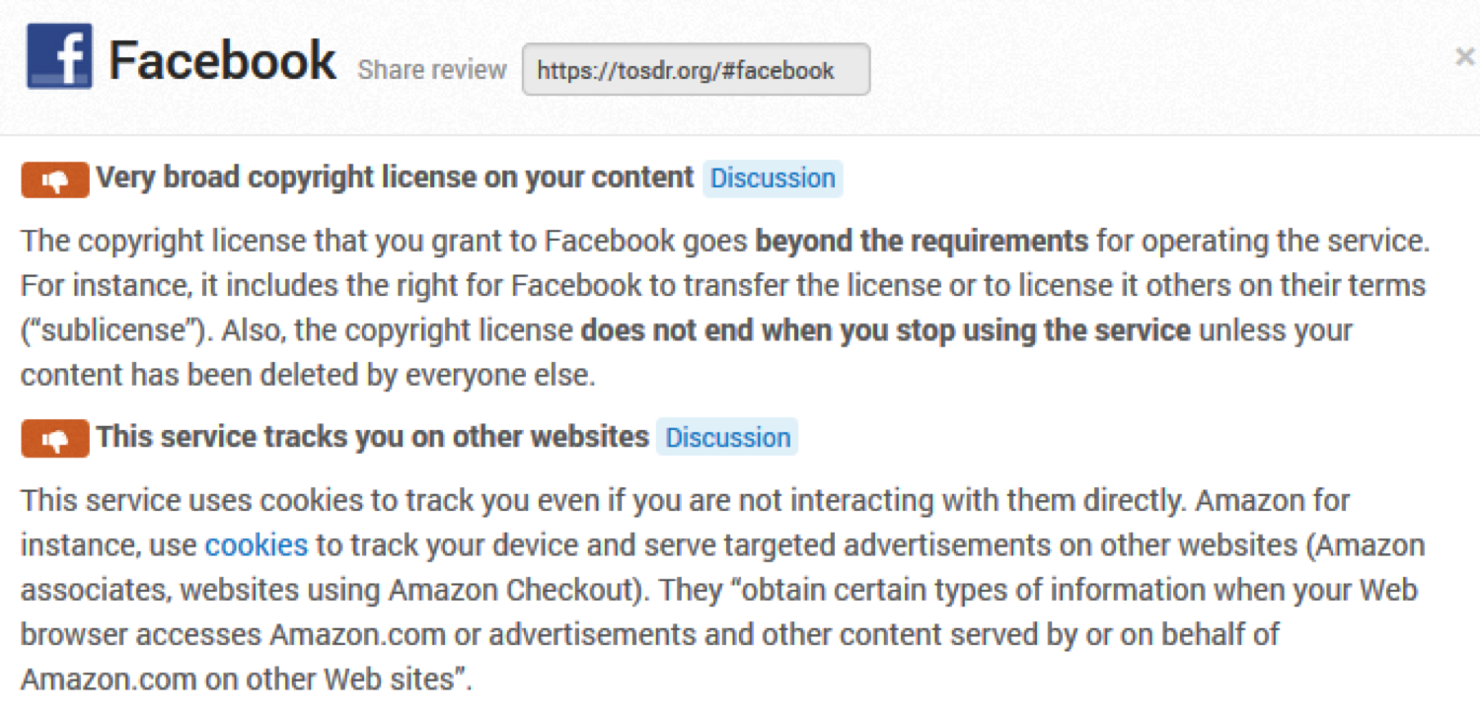Select heading "This service tracks you on other websites"
This screenshot has height=716, width=1480.
click(x=372, y=438)
